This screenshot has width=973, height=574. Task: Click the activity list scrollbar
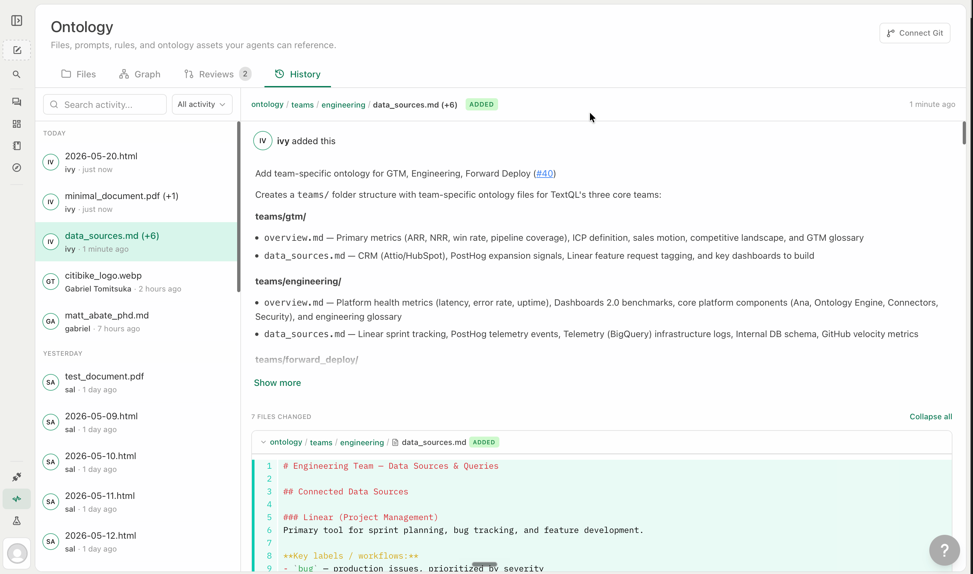click(239, 207)
